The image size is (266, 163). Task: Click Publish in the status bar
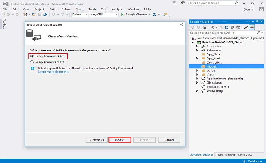[253, 161]
